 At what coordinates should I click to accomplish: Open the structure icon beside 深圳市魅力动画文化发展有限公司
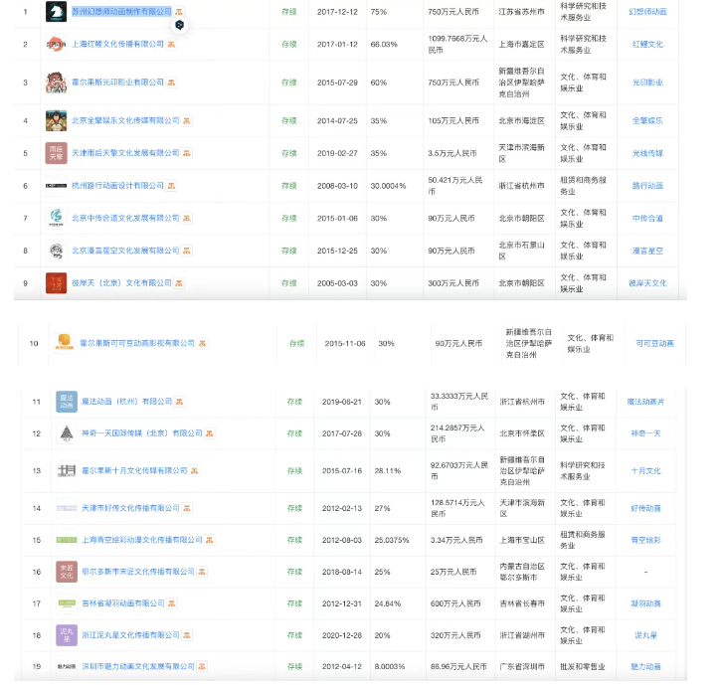[202, 666]
